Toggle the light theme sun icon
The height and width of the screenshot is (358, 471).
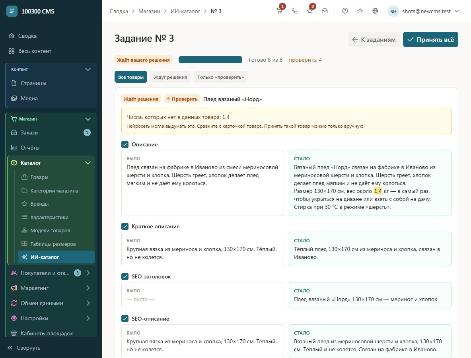[x=360, y=11]
